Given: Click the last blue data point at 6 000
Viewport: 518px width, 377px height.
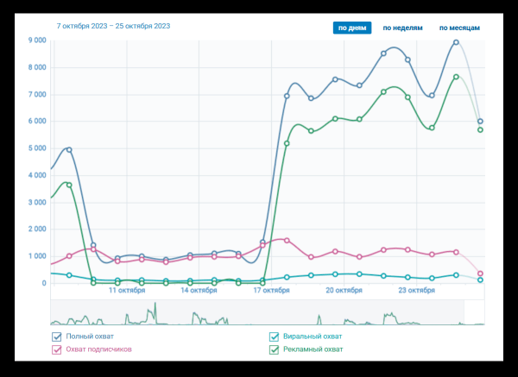Looking at the screenshot, I should (x=480, y=122).
